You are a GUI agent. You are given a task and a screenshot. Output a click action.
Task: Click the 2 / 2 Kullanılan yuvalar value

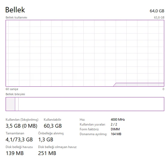[x=114, y=124]
